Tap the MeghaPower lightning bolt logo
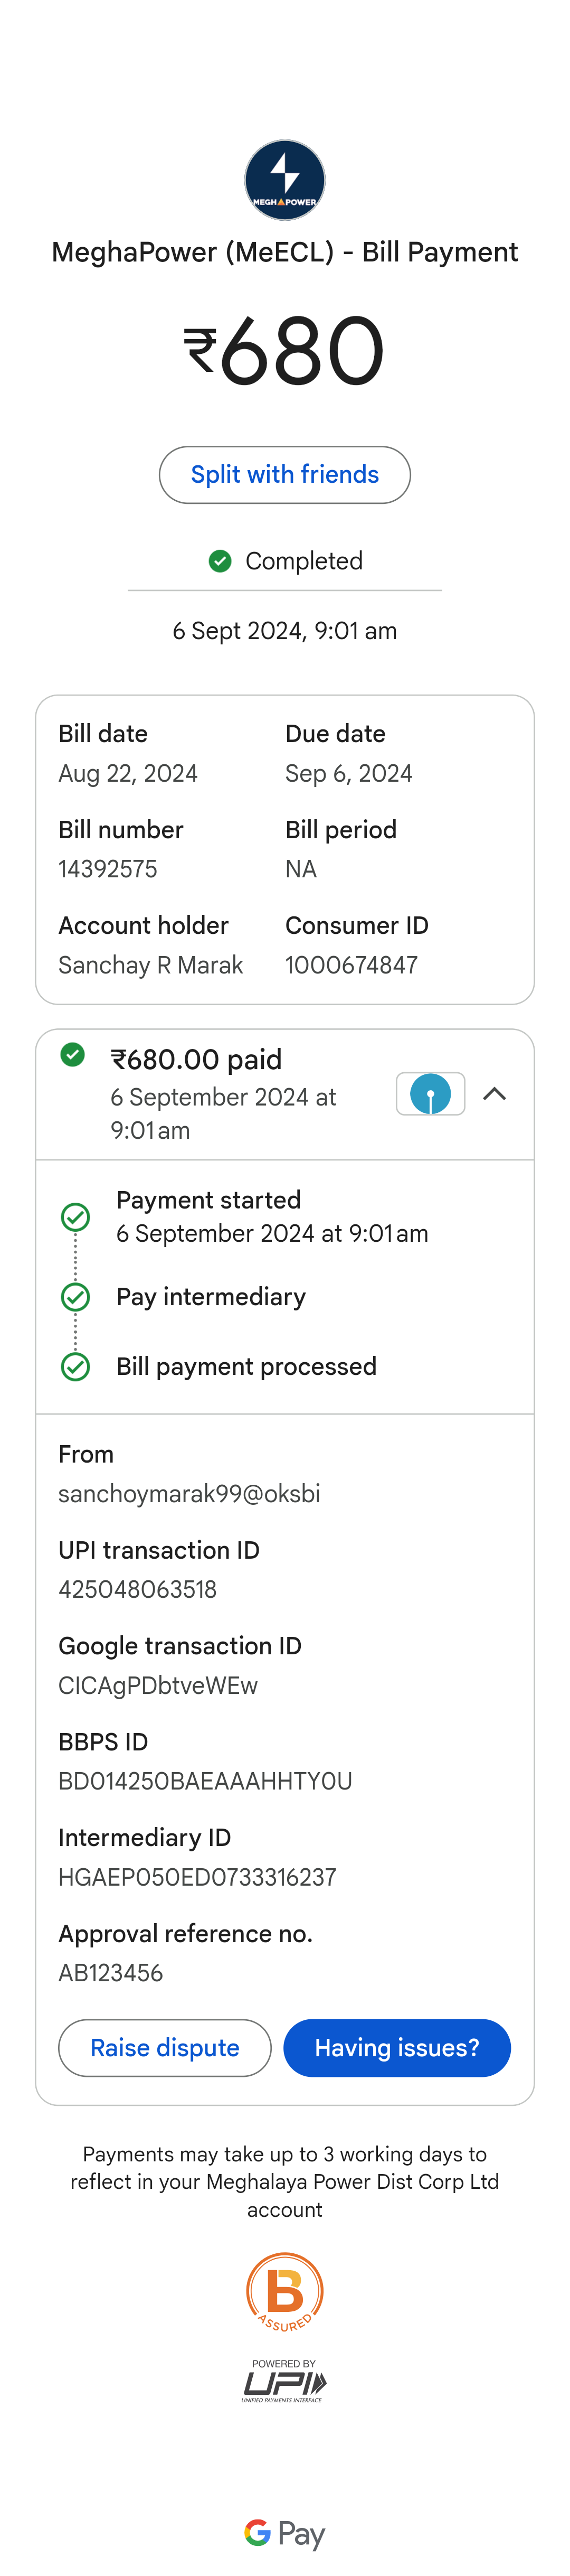The height and width of the screenshot is (2576, 570). click(x=285, y=180)
